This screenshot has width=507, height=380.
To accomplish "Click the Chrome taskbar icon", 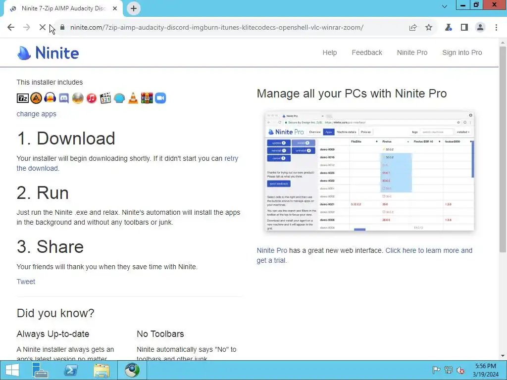I will coord(132,370).
